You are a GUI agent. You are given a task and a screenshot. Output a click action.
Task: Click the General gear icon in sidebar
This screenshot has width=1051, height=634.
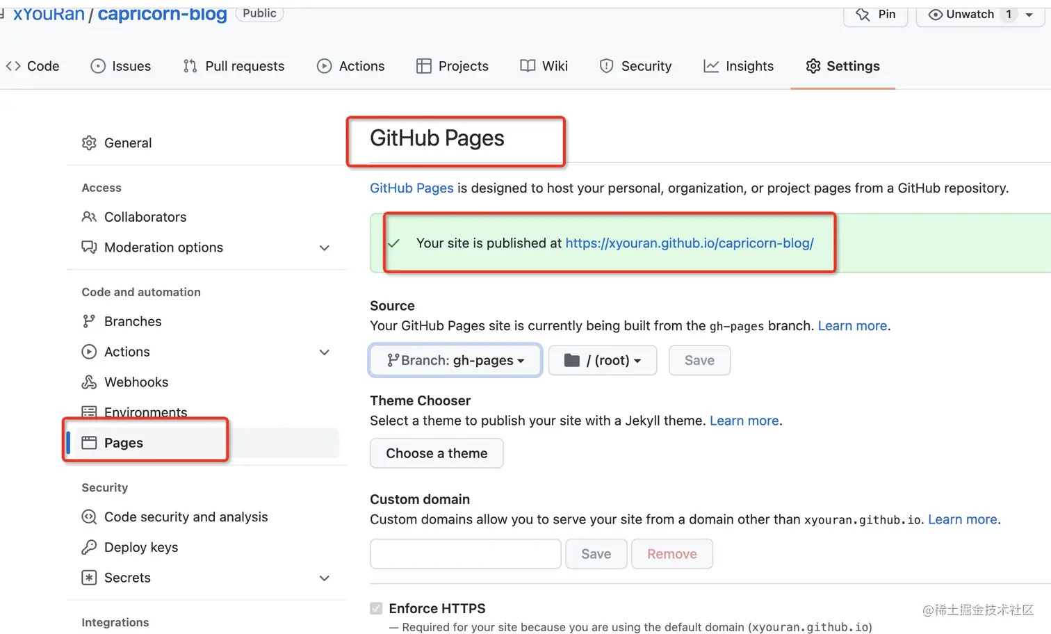[x=89, y=143]
